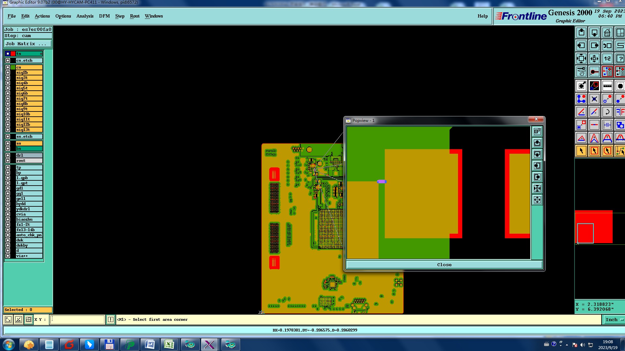
Task: Pan Popview up with arrow icon
Action: pyautogui.click(x=537, y=143)
